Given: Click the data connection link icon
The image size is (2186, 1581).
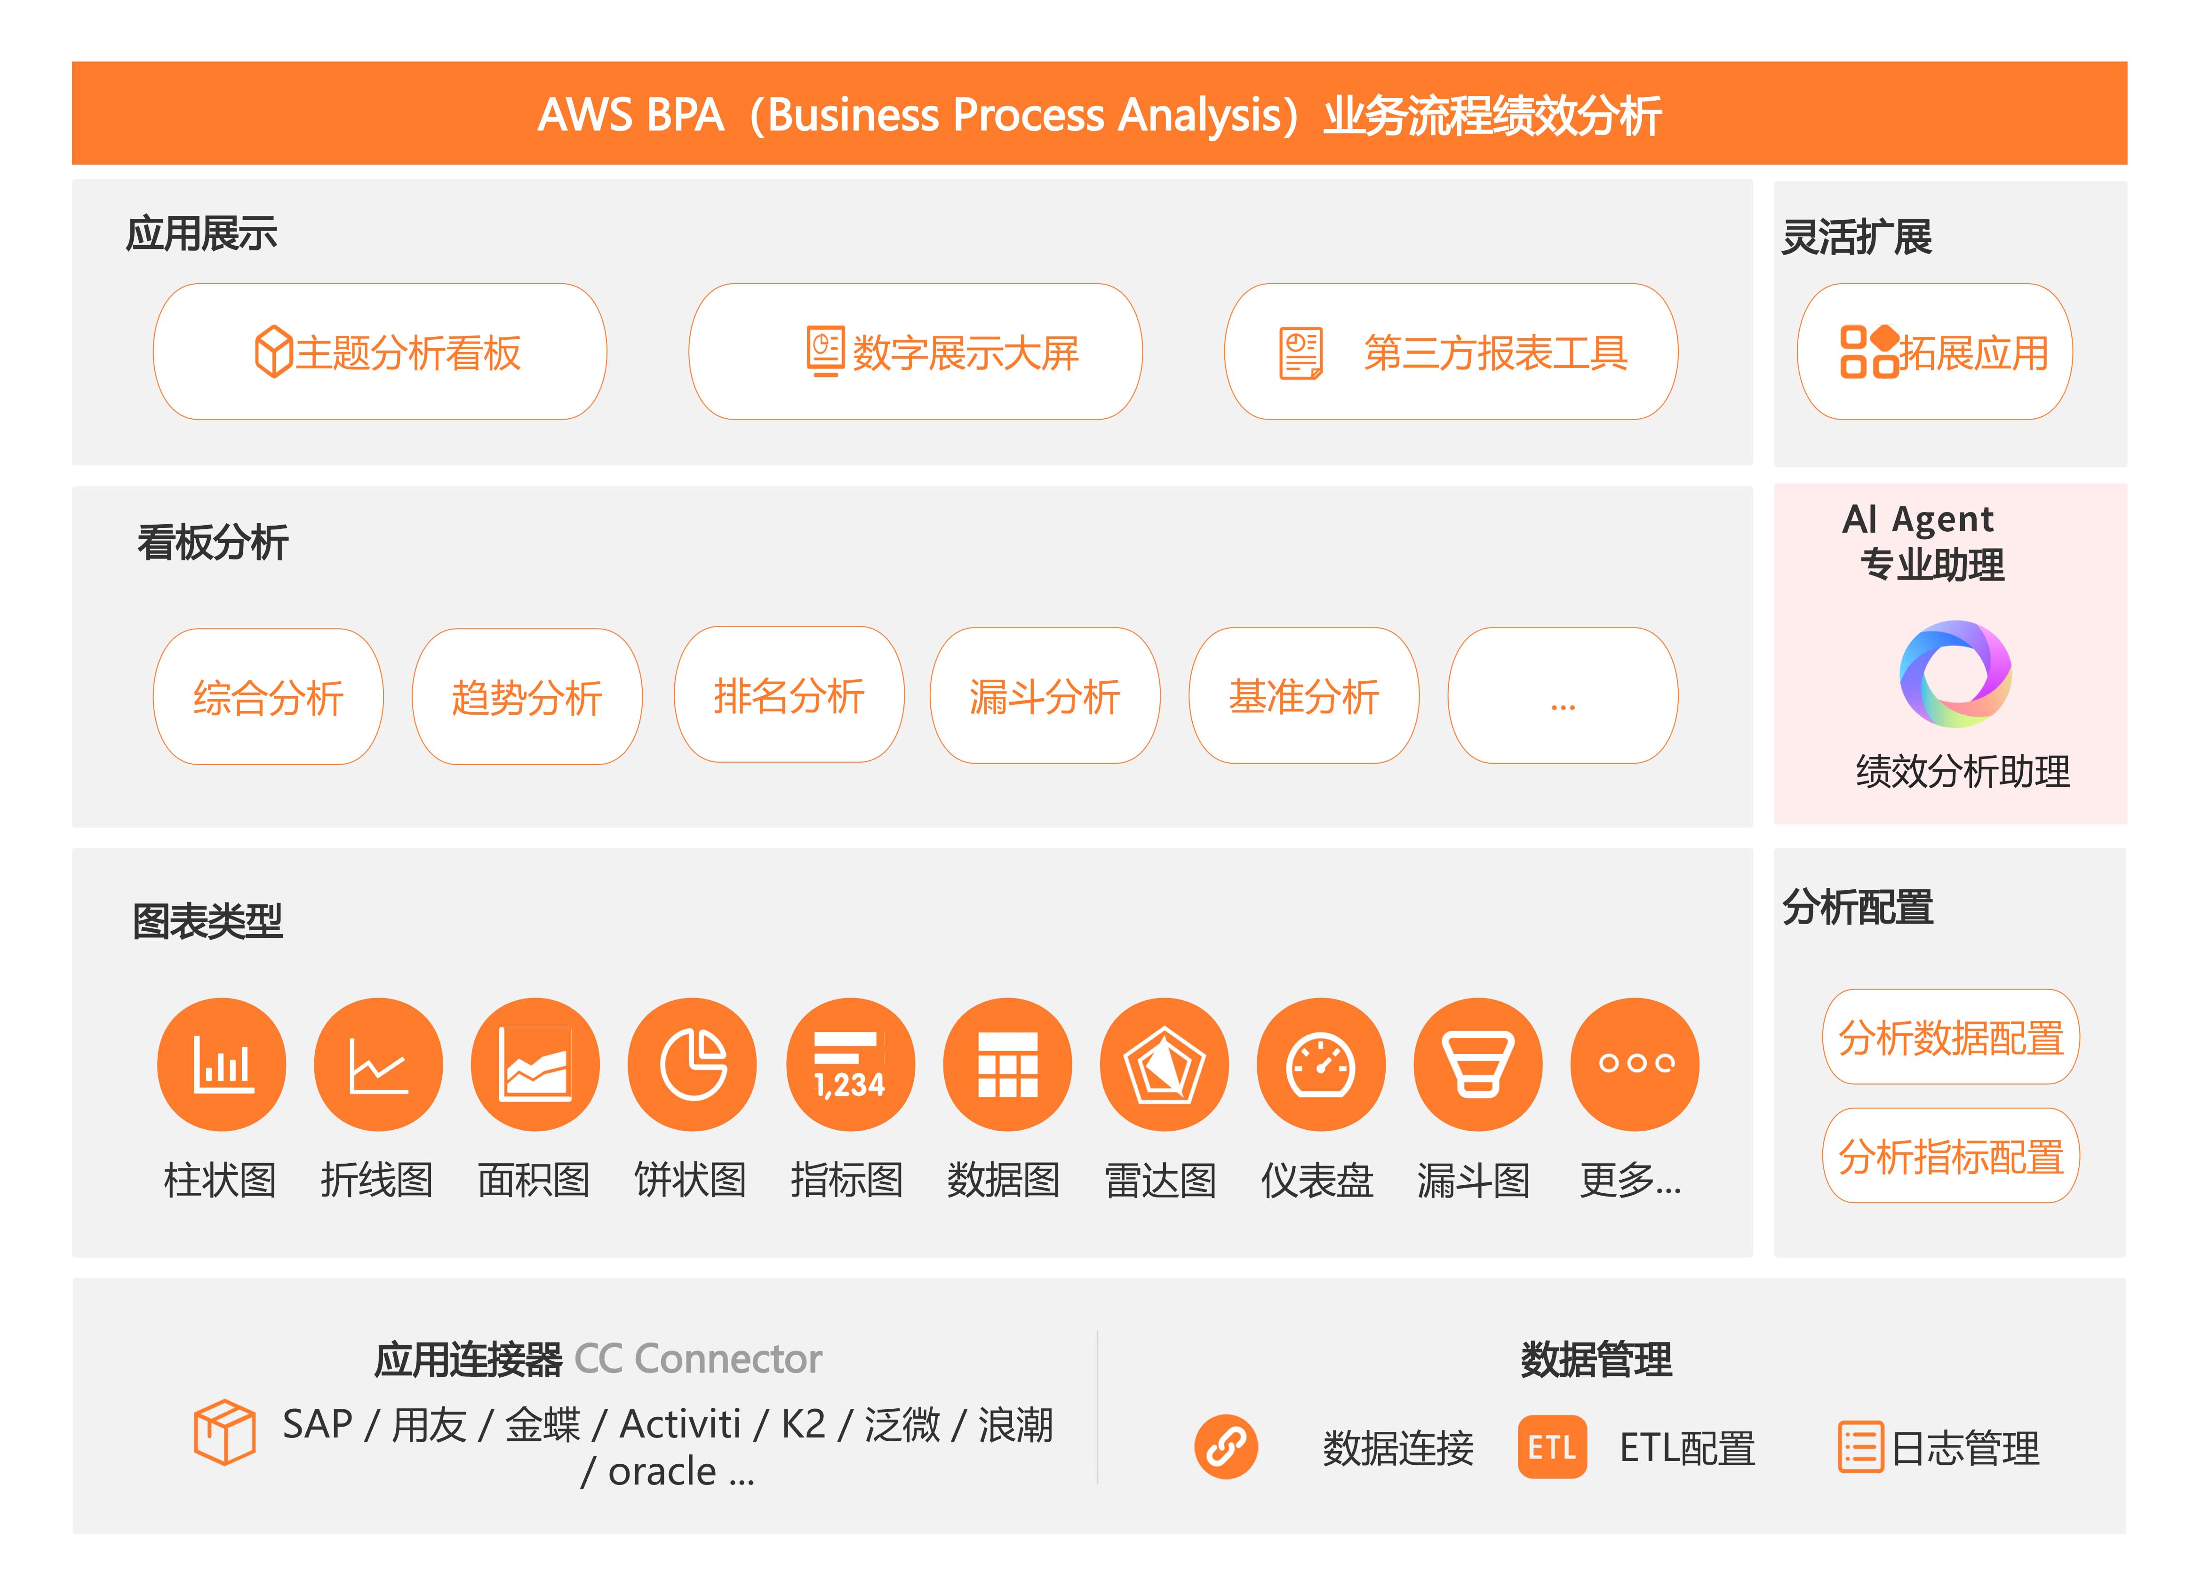Looking at the screenshot, I should (x=1226, y=1446).
